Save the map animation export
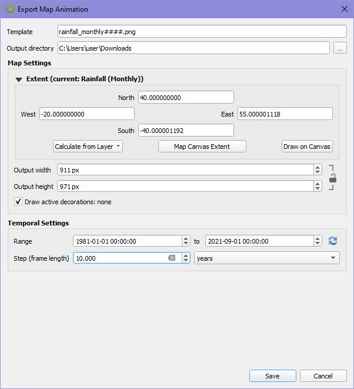 tap(273, 376)
